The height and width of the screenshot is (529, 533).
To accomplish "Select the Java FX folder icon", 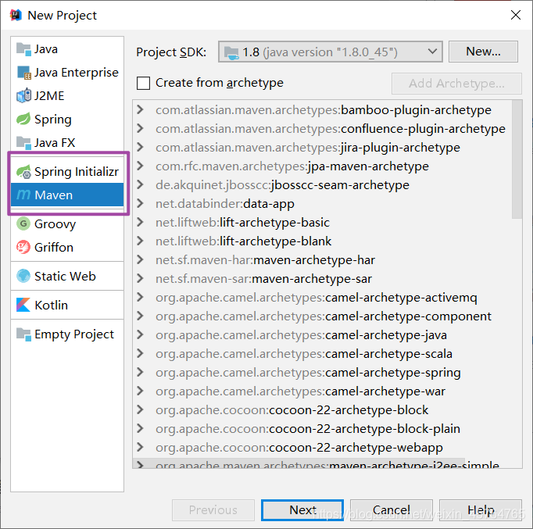I will pos(23,142).
